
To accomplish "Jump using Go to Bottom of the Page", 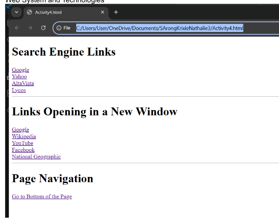I will pyautogui.click(x=42, y=196).
